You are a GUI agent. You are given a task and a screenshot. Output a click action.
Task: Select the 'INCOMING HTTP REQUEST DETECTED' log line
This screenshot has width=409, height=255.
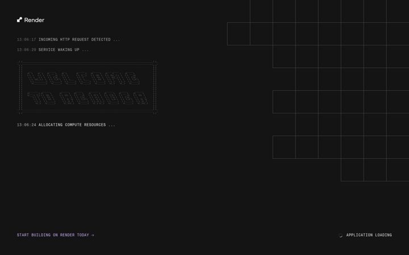tap(68, 40)
